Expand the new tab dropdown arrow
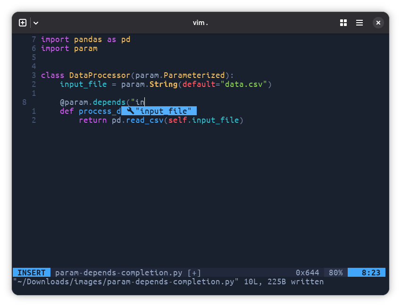The width and height of the screenshot is (401, 307). click(36, 23)
